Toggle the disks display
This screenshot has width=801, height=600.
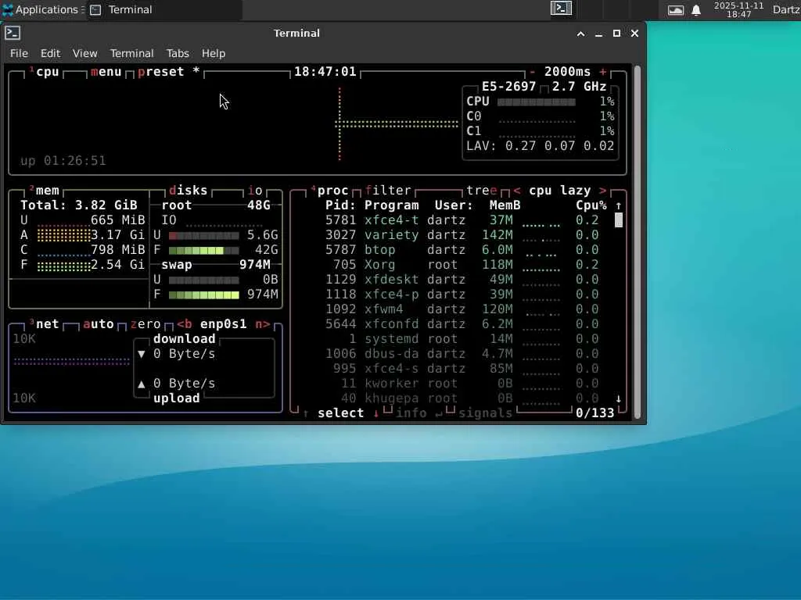[x=188, y=191]
